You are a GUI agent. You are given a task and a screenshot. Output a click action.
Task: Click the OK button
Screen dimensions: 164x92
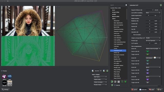click(x=159, y=89)
